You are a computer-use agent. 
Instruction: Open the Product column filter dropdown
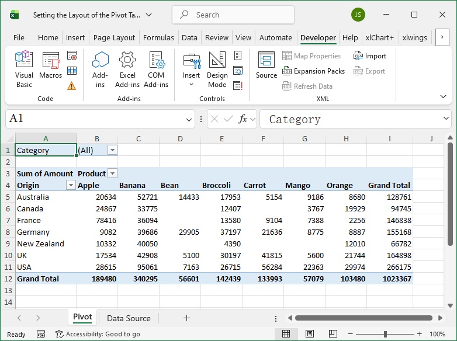[112, 173]
